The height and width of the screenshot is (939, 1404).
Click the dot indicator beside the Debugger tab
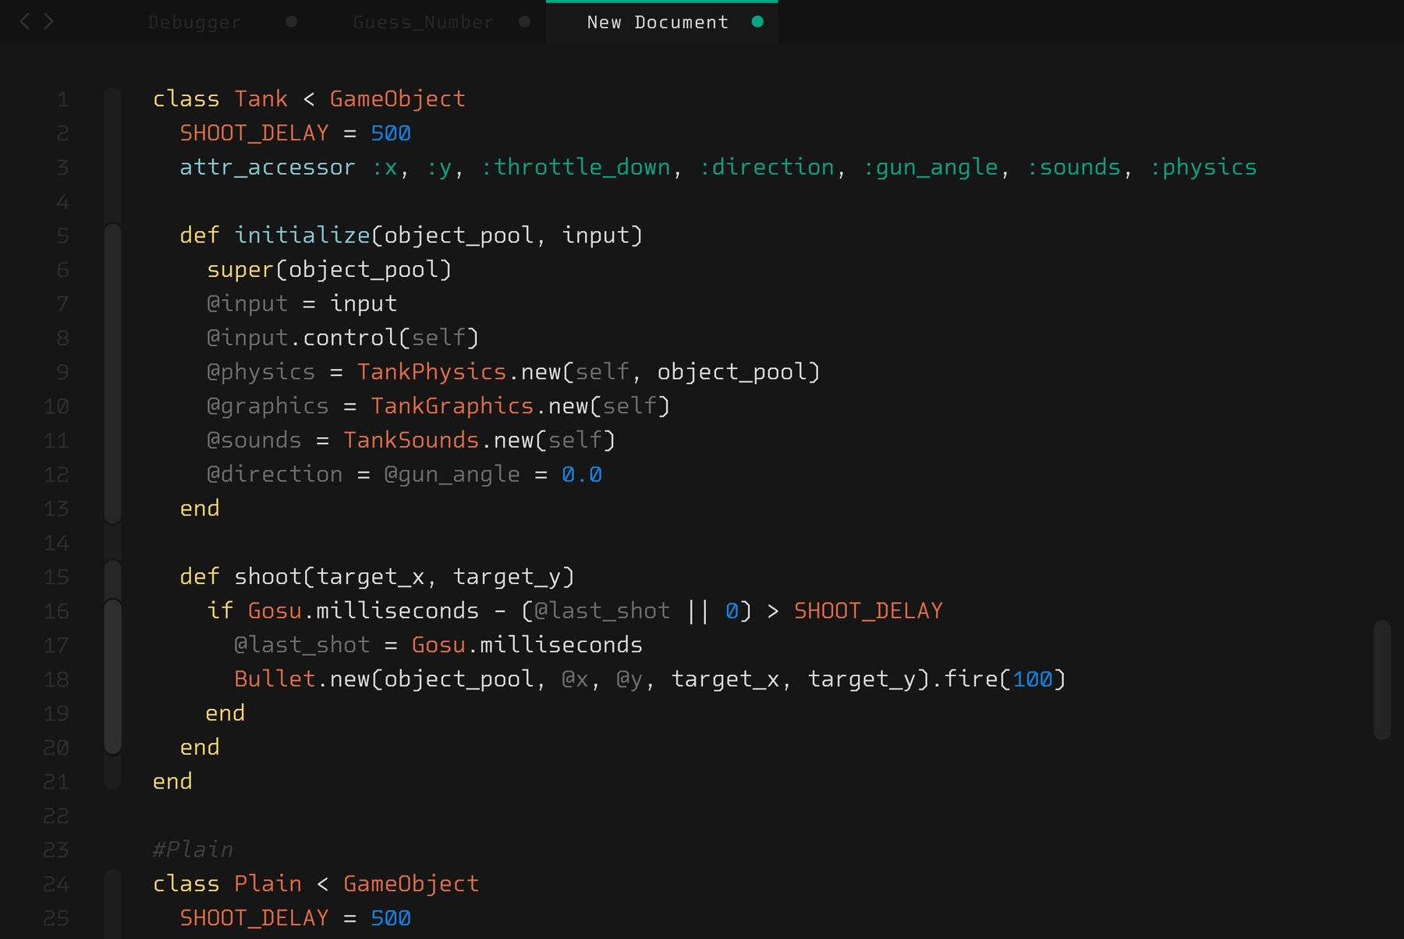pos(291,22)
